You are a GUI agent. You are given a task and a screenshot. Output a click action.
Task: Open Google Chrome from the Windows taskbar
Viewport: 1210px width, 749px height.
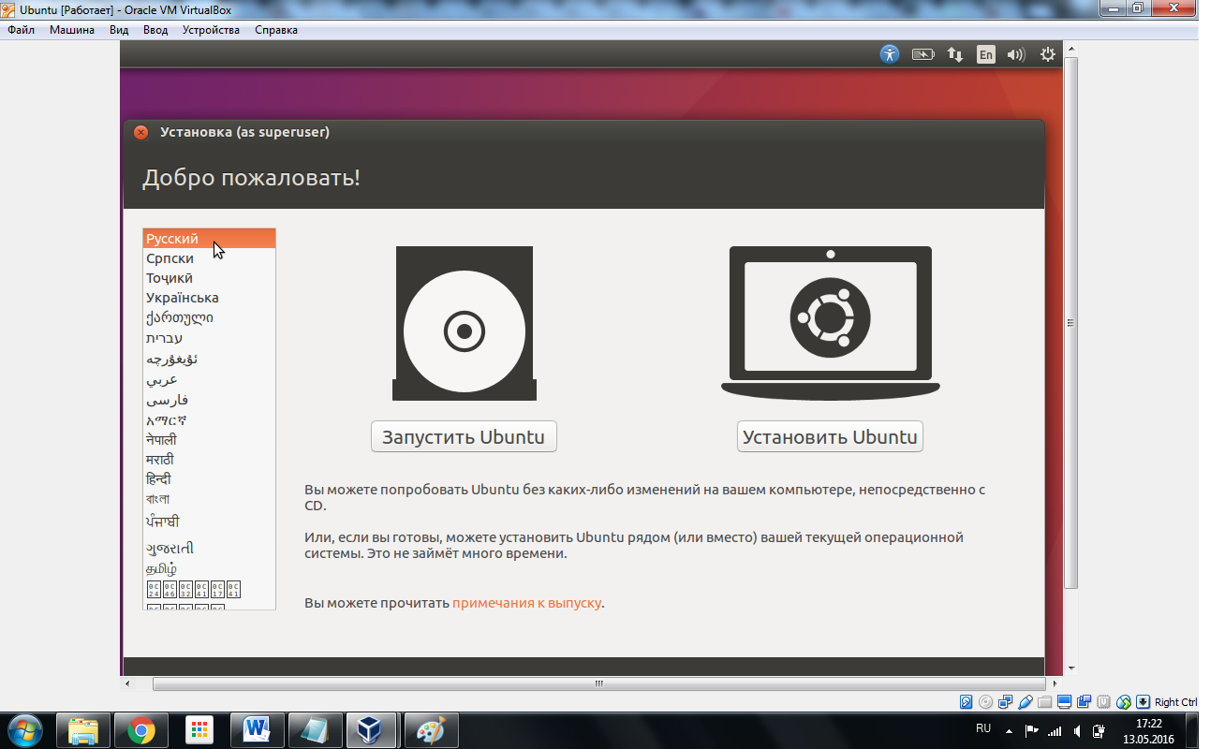tap(141, 729)
